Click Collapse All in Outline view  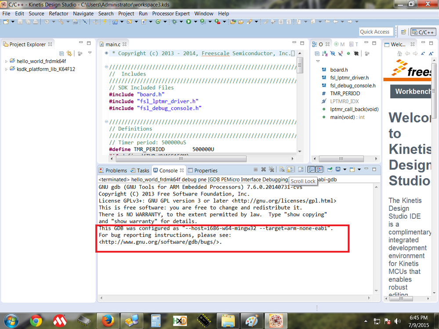[317, 54]
